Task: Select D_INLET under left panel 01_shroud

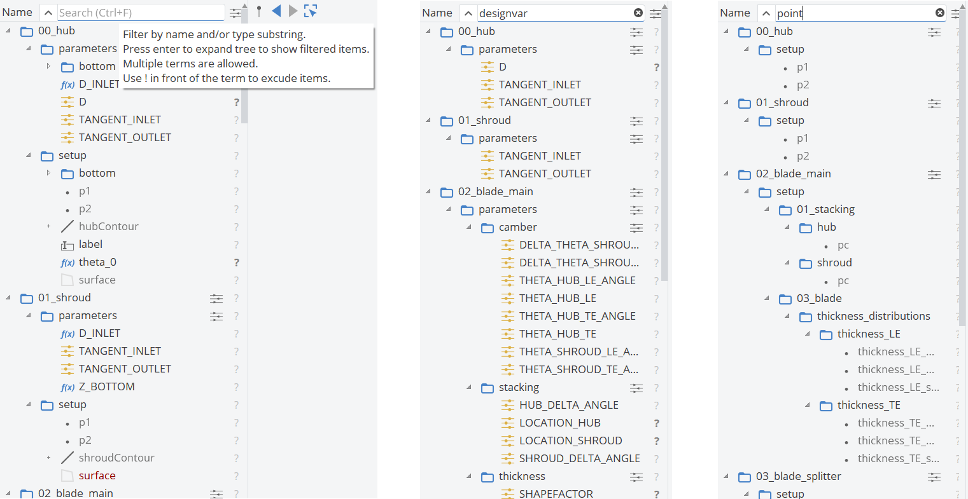Action: [x=99, y=333]
